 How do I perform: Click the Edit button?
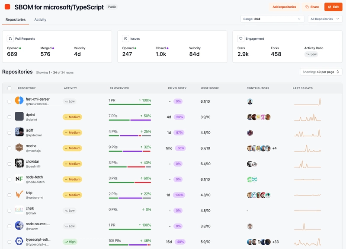pyautogui.click(x=333, y=7)
